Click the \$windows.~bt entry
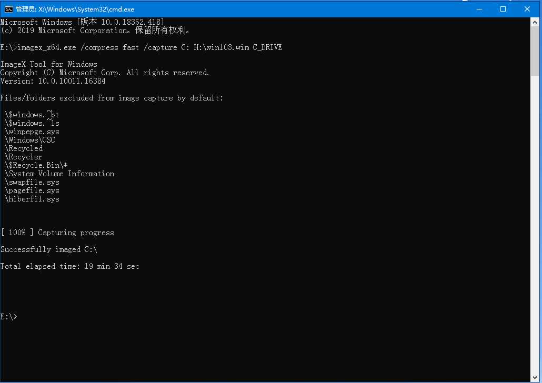 [32, 115]
